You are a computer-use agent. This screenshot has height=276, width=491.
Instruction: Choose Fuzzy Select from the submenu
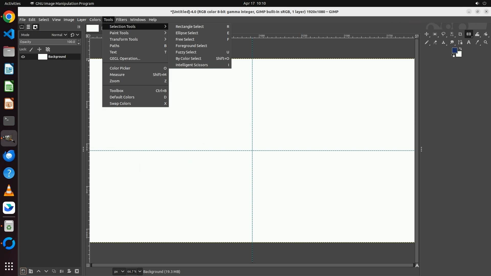186,52
